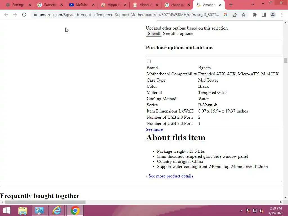Select the 'B-Voguish' series value
Screen dimensions: 288x216
pyautogui.click(x=208, y=105)
